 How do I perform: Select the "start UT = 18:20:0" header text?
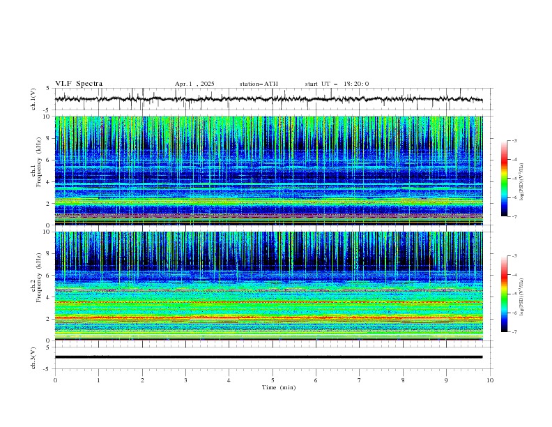(337, 84)
